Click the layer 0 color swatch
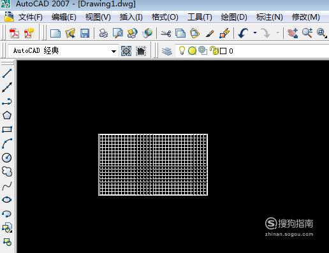This screenshot has height=253, width=329. [223, 51]
